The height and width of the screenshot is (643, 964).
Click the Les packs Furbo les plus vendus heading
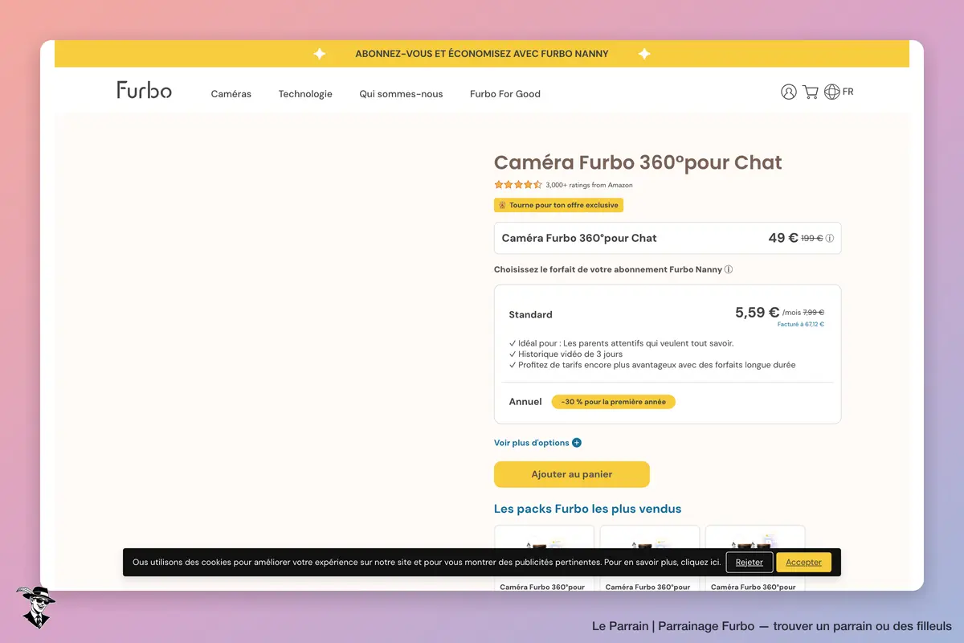pyautogui.click(x=587, y=509)
